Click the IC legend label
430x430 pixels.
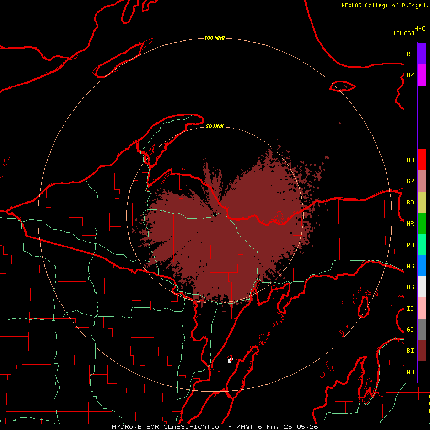click(410, 309)
